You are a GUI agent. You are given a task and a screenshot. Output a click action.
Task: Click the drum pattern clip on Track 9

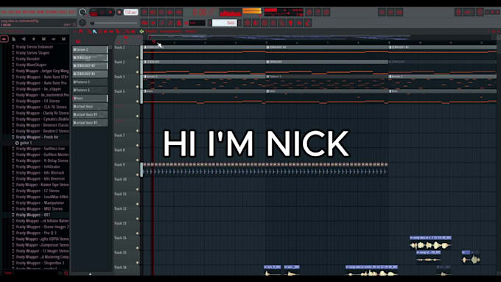point(265,169)
